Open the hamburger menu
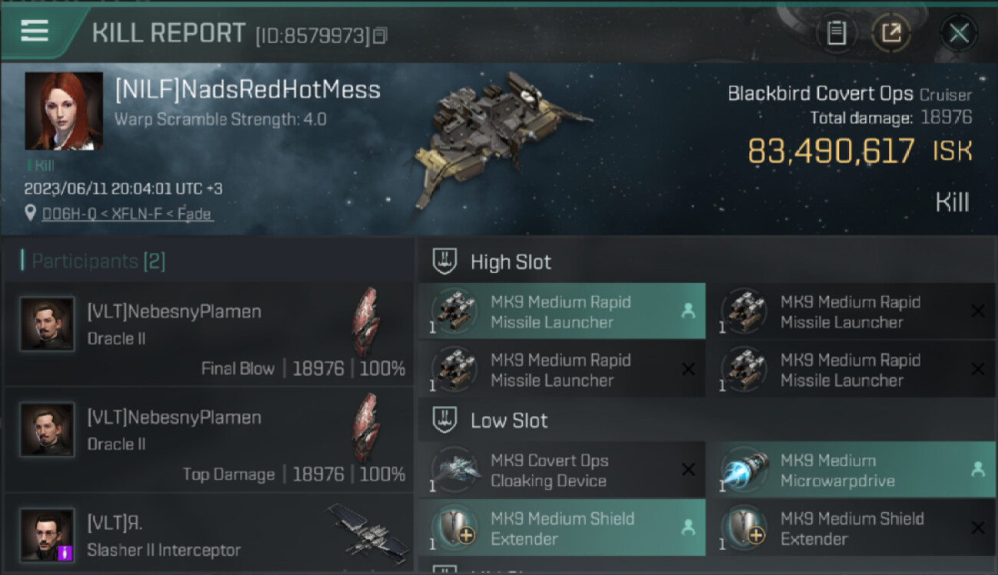 35,31
